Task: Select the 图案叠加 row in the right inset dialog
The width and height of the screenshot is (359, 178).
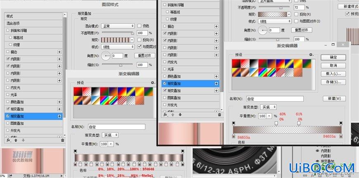Action: pos(190,98)
